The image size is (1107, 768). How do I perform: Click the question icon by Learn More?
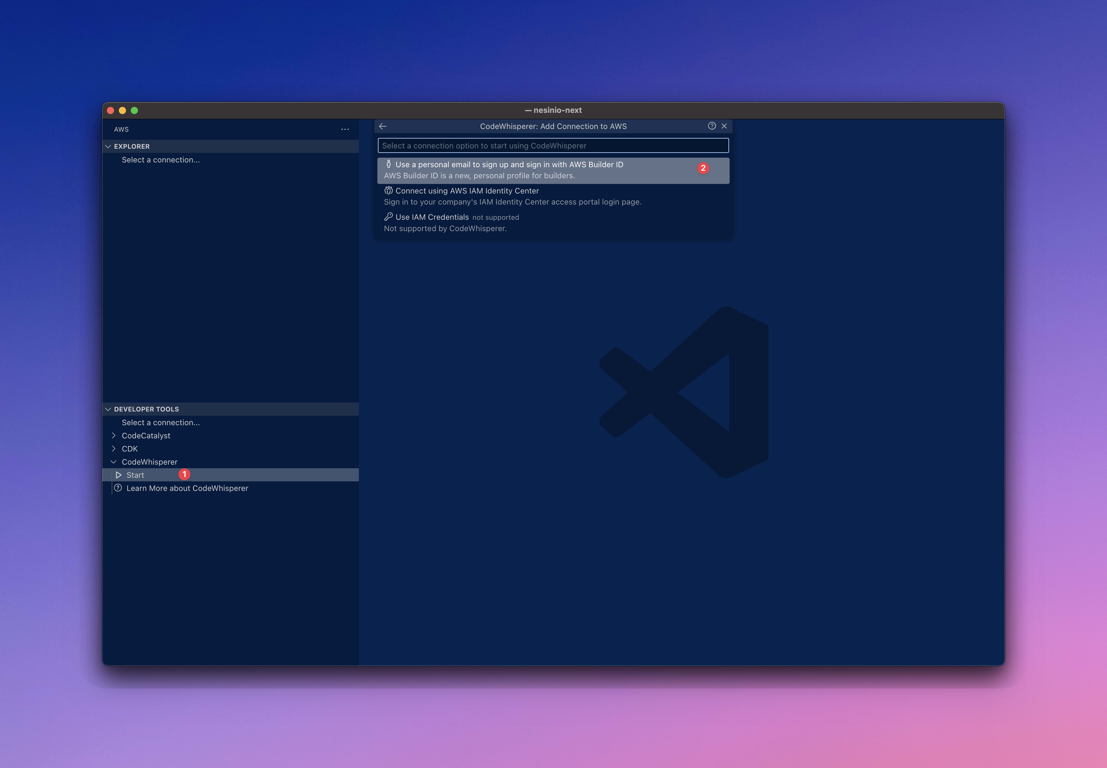click(118, 488)
